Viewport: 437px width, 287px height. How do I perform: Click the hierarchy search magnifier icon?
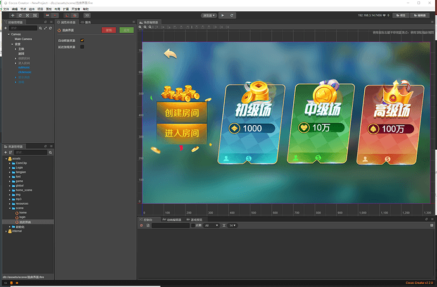41,28
